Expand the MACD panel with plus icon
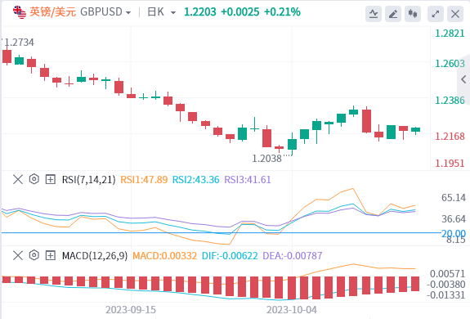This screenshot has height=319, width=470. tap(51, 256)
